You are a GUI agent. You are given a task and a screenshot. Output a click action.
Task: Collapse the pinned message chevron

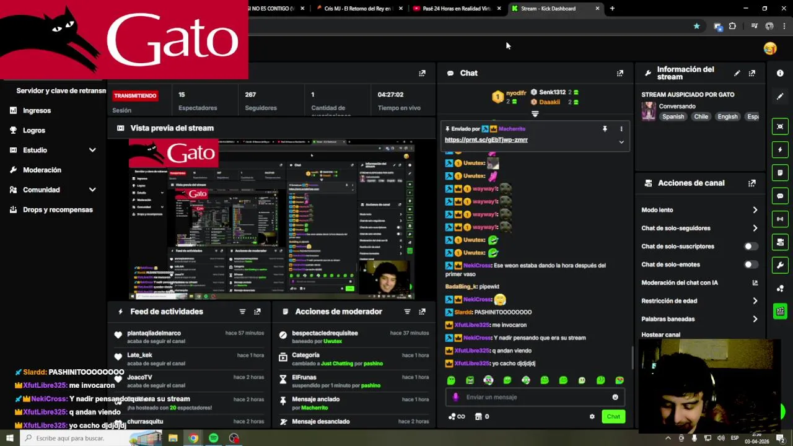tap(621, 142)
